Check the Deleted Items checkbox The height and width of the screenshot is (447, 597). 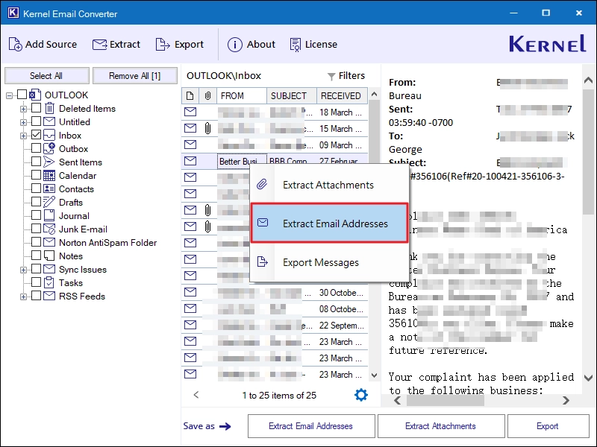(x=36, y=108)
